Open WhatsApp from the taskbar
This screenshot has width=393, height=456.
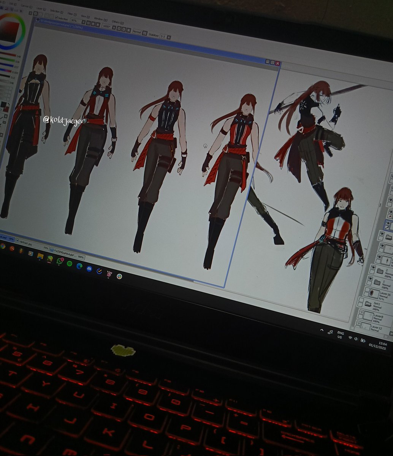60,261
